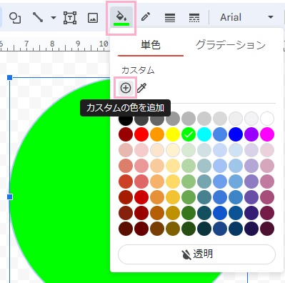Choose the lightest green pastel swatch
Image resolution: width=285 pixels, height=283 pixels.
coord(189,150)
